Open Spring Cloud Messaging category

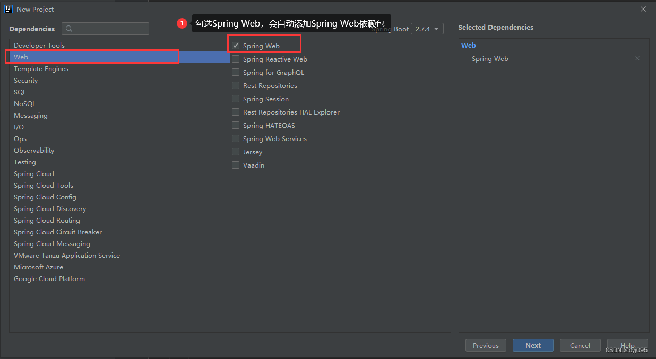[x=119, y=244]
